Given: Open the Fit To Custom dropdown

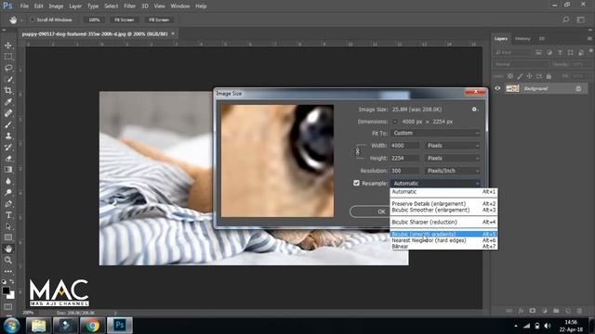Looking at the screenshot, I should (x=436, y=133).
